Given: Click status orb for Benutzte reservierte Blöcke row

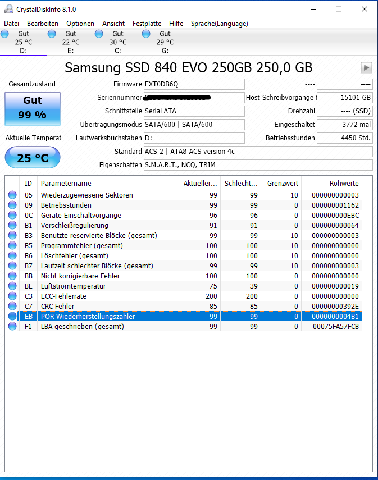Looking at the screenshot, I should 12,235.
